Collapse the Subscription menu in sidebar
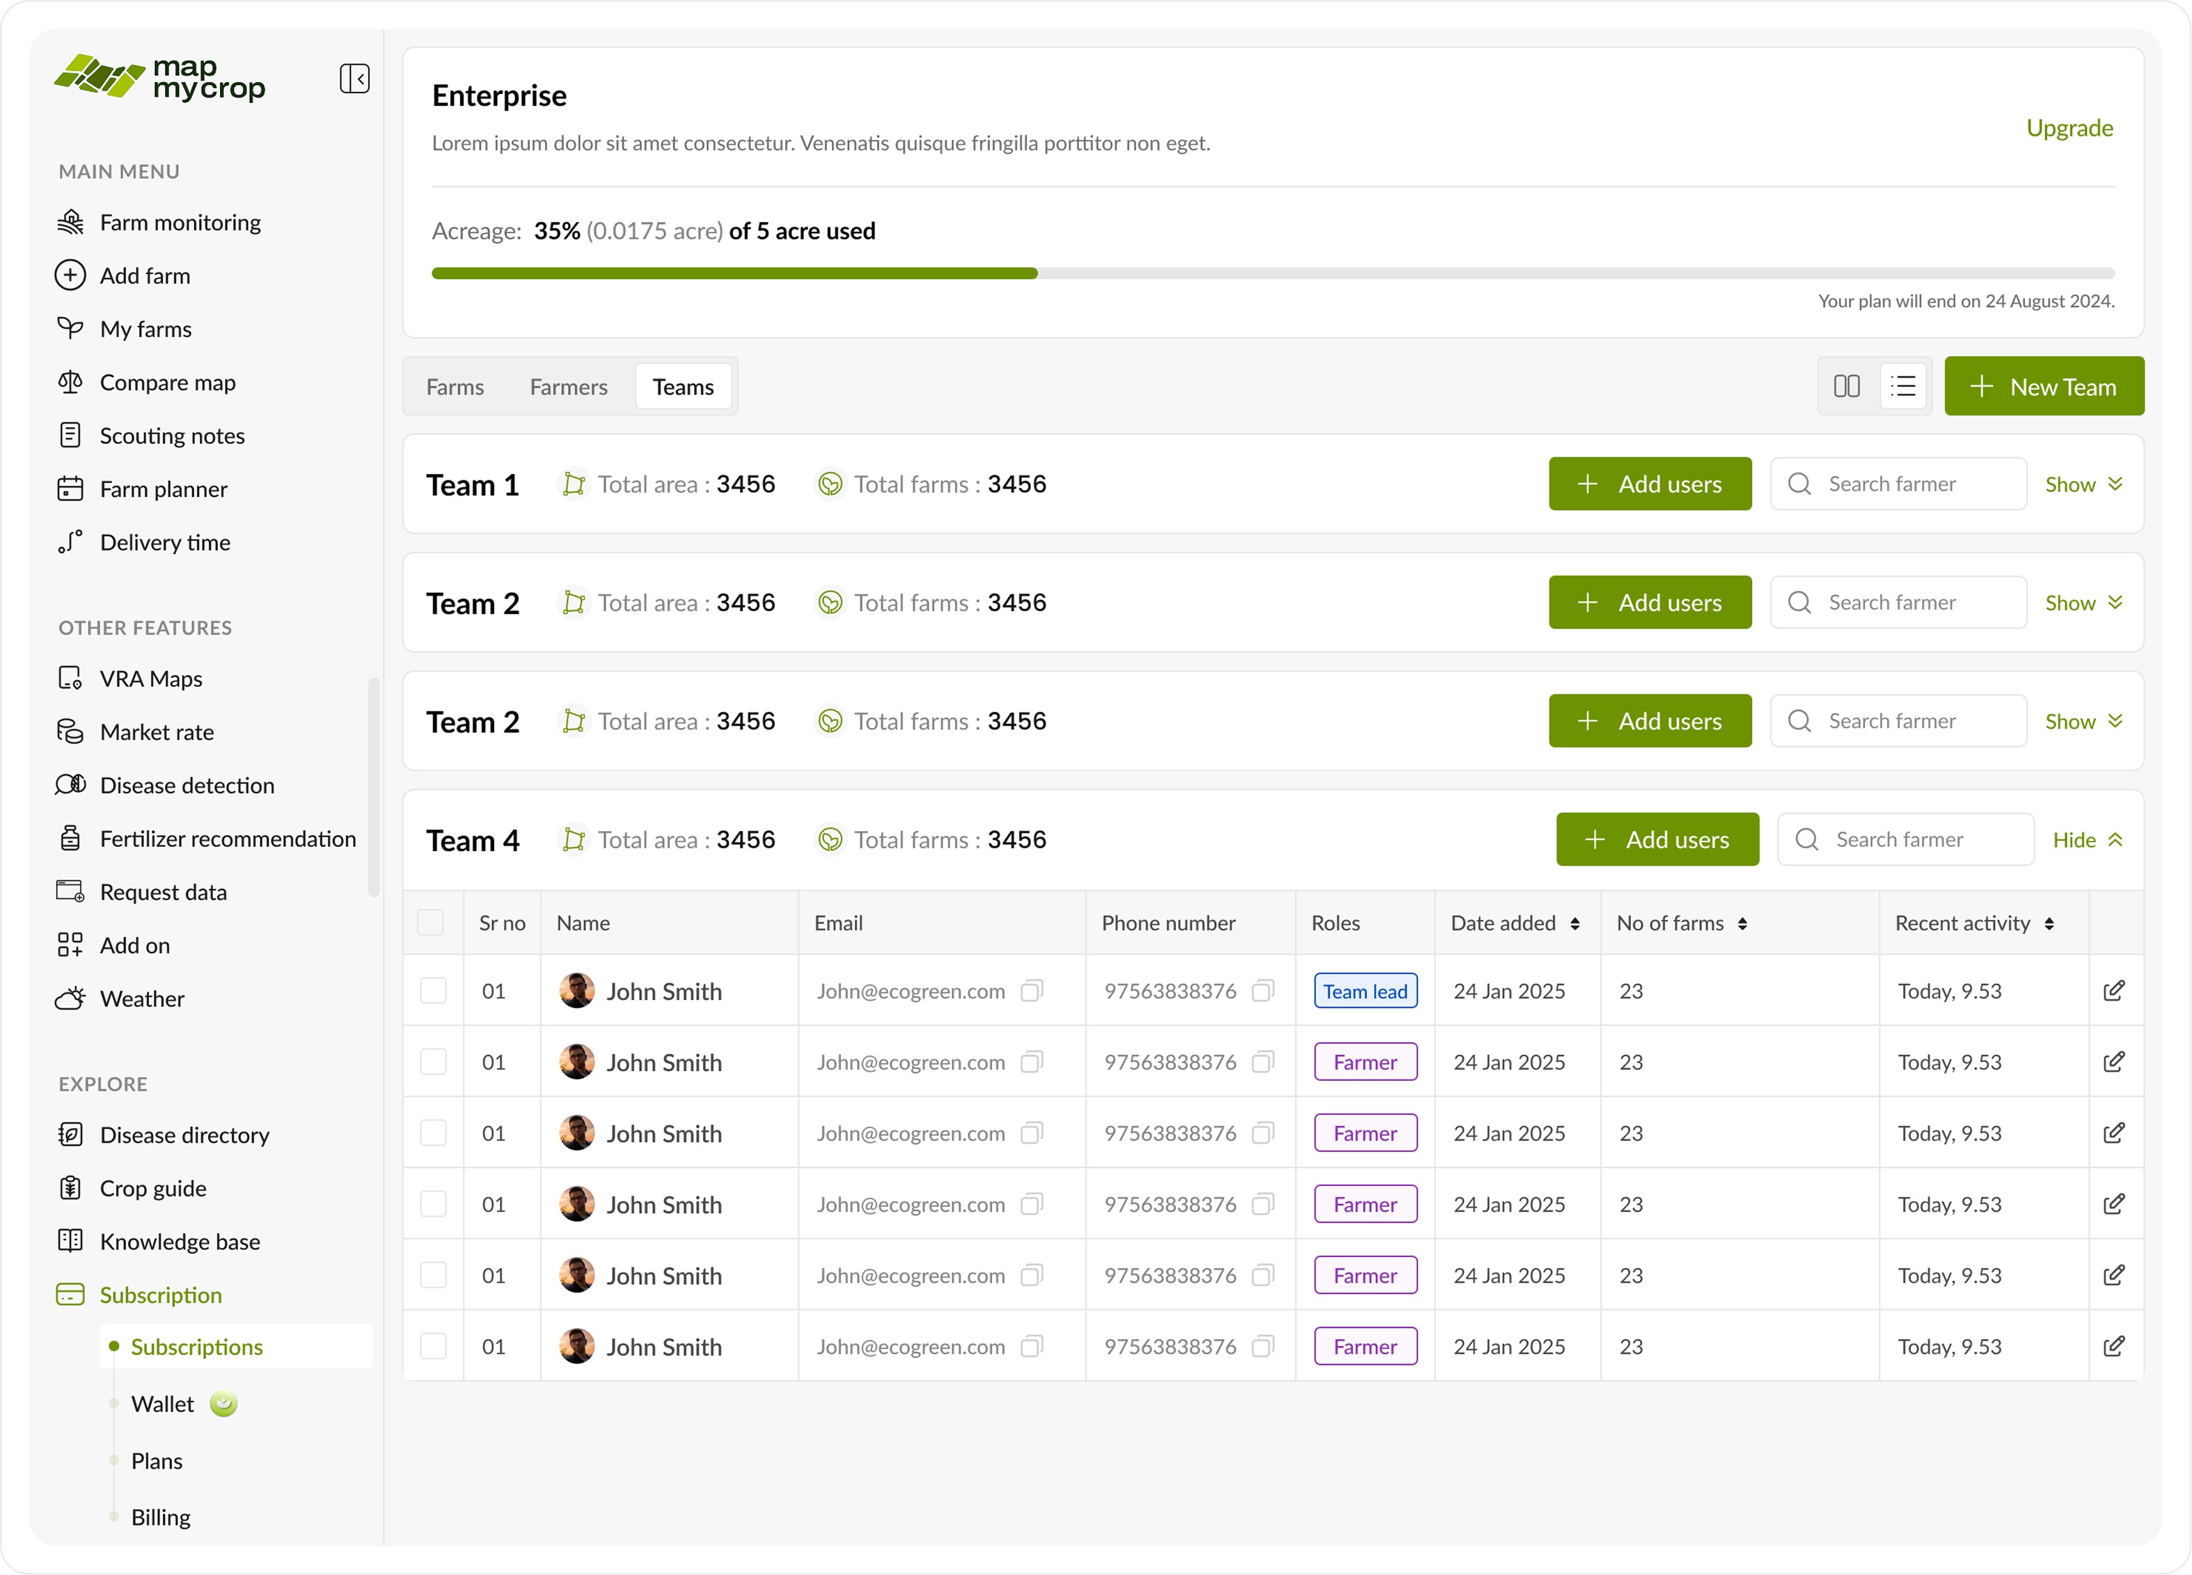2192x1575 pixels. tap(160, 1295)
